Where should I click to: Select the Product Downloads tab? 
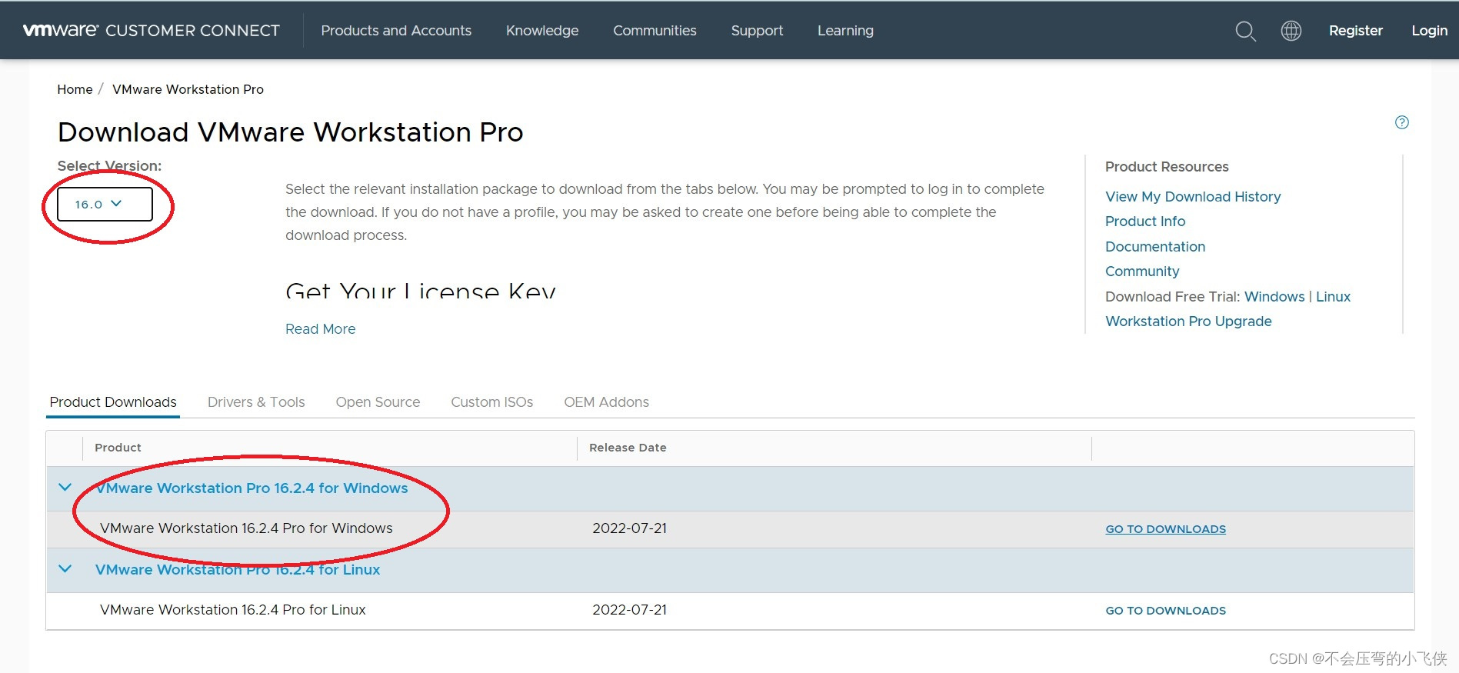(113, 402)
